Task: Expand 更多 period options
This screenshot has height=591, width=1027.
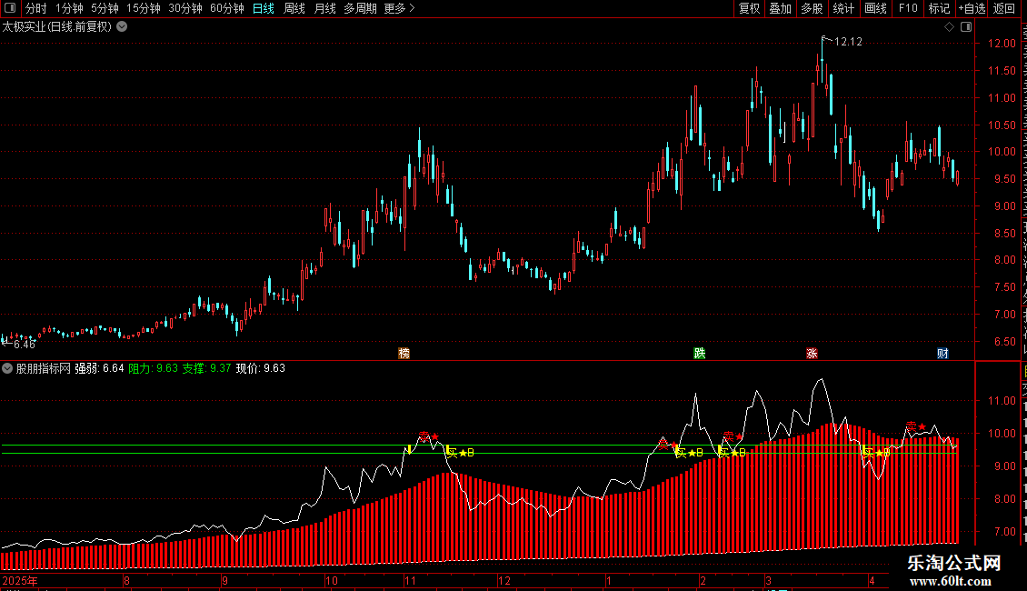Action: pyautogui.click(x=399, y=8)
